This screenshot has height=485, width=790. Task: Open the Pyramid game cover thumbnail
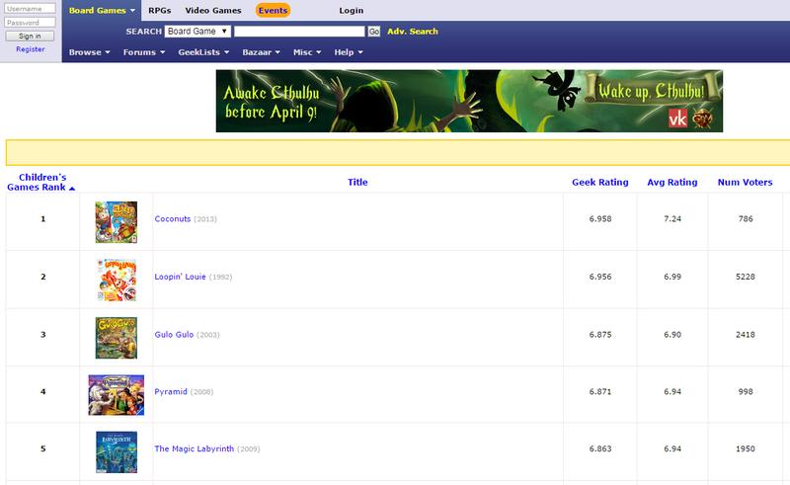117,395
